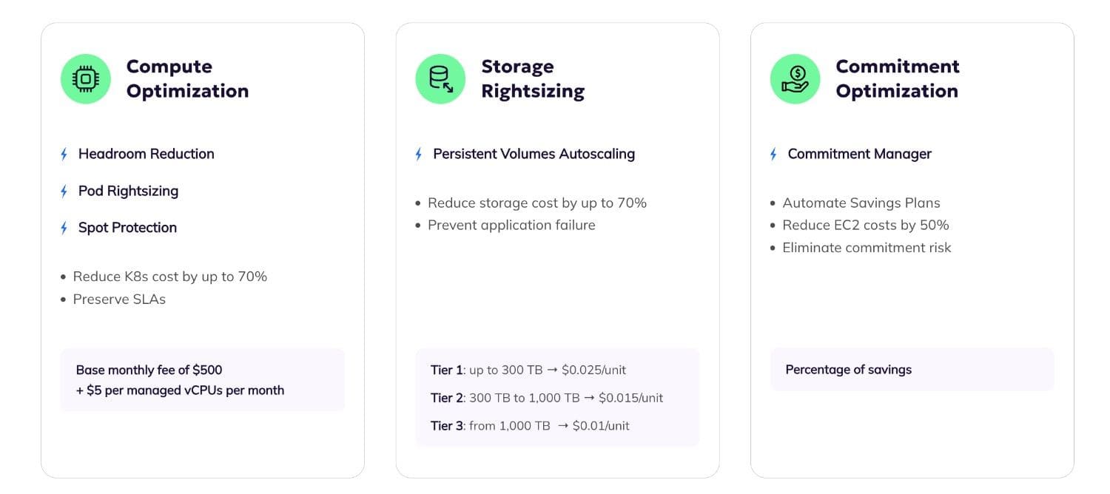1110x494 pixels.
Task: Click lightning bolt beside Headroom Reduction
Action: pyautogui.click(x=64, y=155)
